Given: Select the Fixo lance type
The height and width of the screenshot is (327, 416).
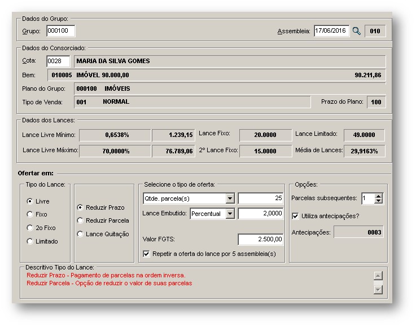Looking at the screenshot, I should pos(30,214).
